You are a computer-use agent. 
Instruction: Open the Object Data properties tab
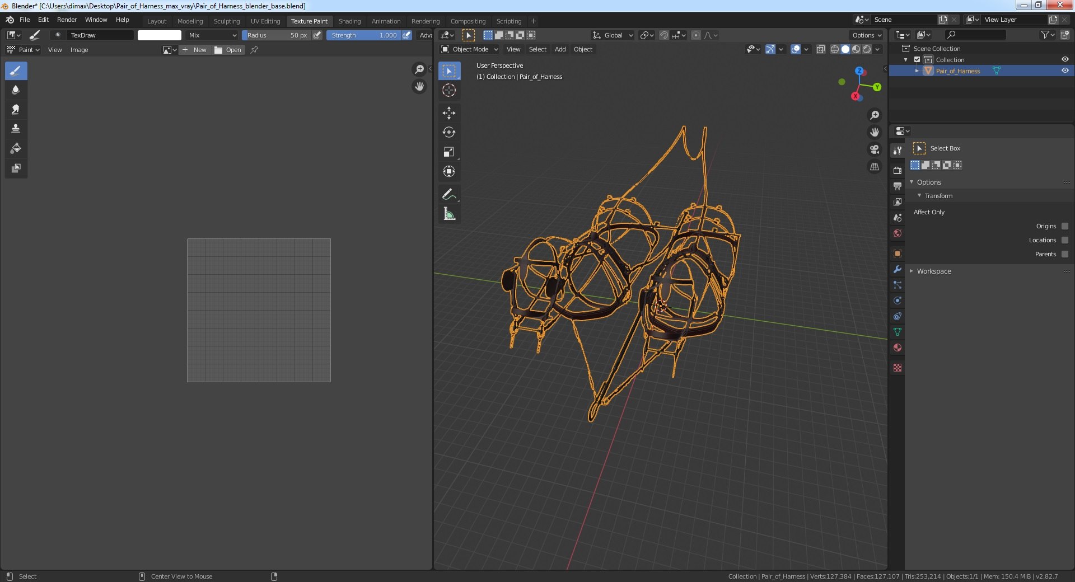click(x=898, y=332)
